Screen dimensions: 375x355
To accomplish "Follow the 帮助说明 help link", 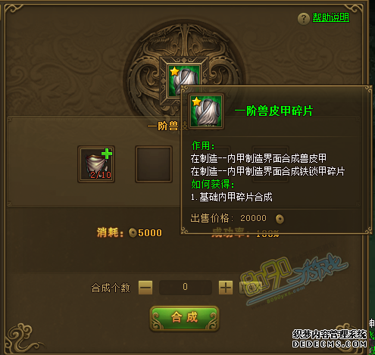I will pyautogui.click(x=331, y=17).
